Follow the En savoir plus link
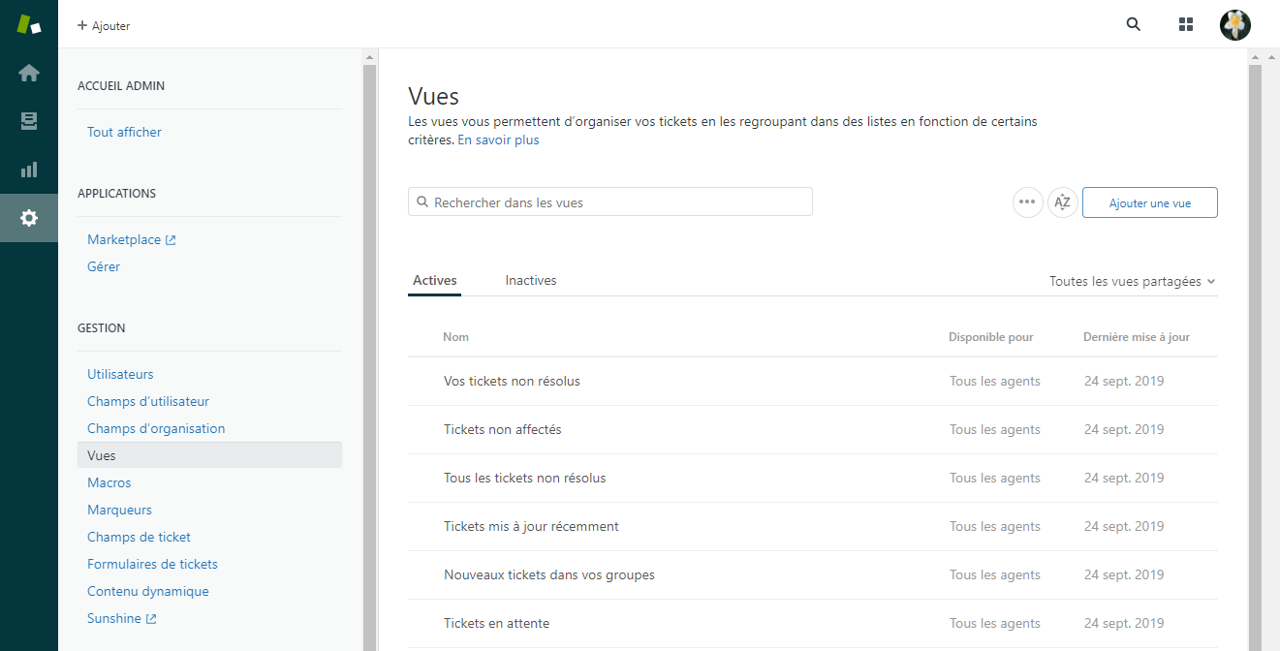 pyautogui.click(x=498, y=139)
